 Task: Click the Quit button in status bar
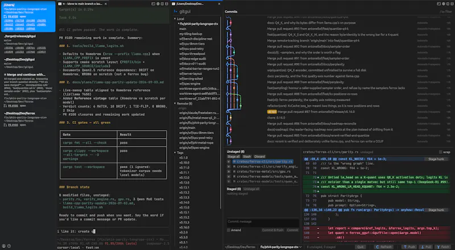pos(361,247)
